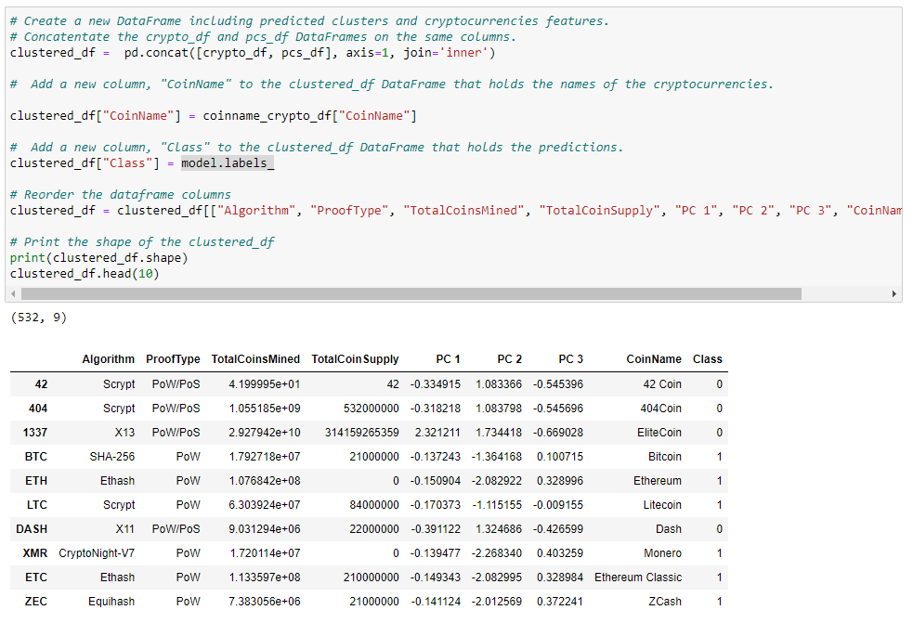
Task: Click the Algorithm column header
Action: pyautogui.click(x=109, y=359)
